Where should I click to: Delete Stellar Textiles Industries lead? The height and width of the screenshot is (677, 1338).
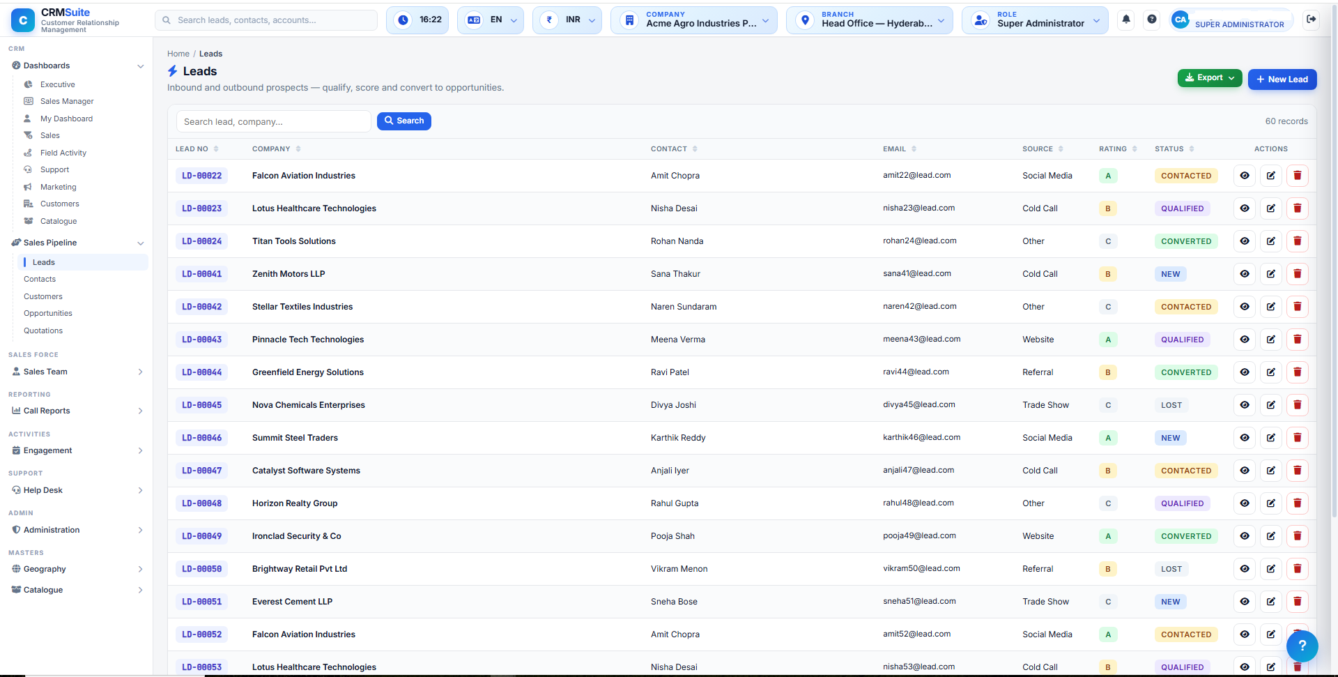1298,307
